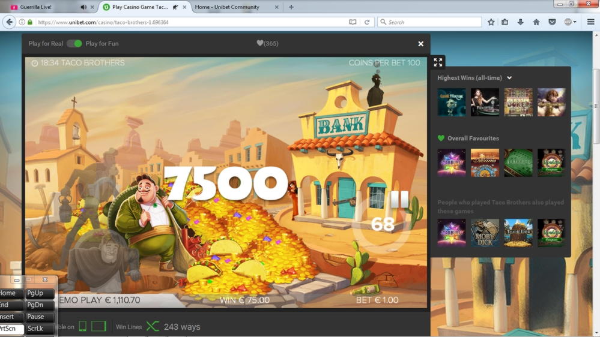
Task: Click the green padlock security icon
Action: coord(30,22)
